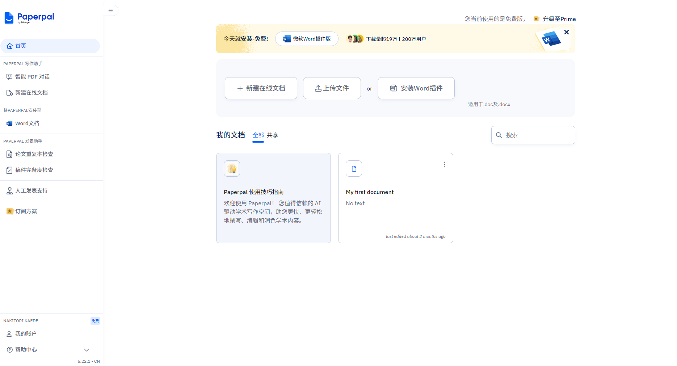The image size is (677, 366).
Task: Close the Word plugin banner
Action: pos(567,32)
